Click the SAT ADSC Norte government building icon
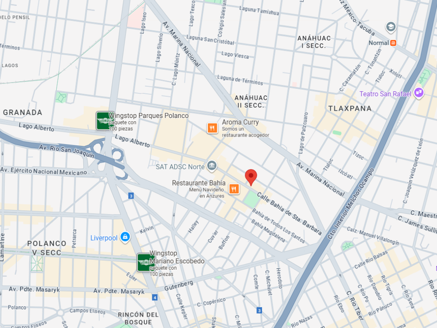Viewport: 437px width, 328px height. point(212,166)
